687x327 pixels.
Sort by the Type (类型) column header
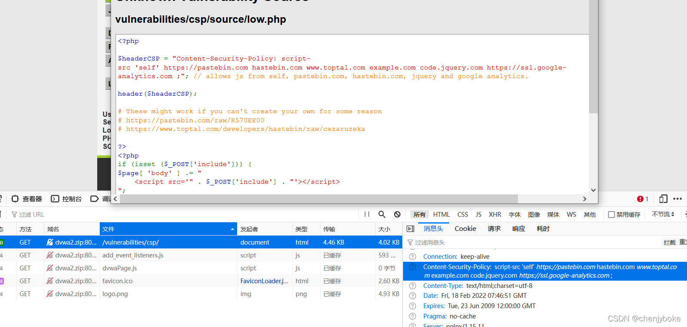tap(306, 229)
